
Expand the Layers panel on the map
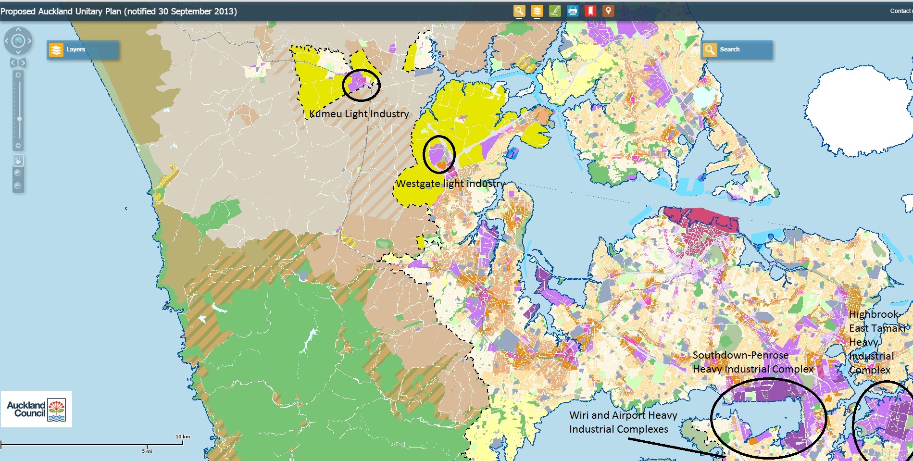point(82,50)
